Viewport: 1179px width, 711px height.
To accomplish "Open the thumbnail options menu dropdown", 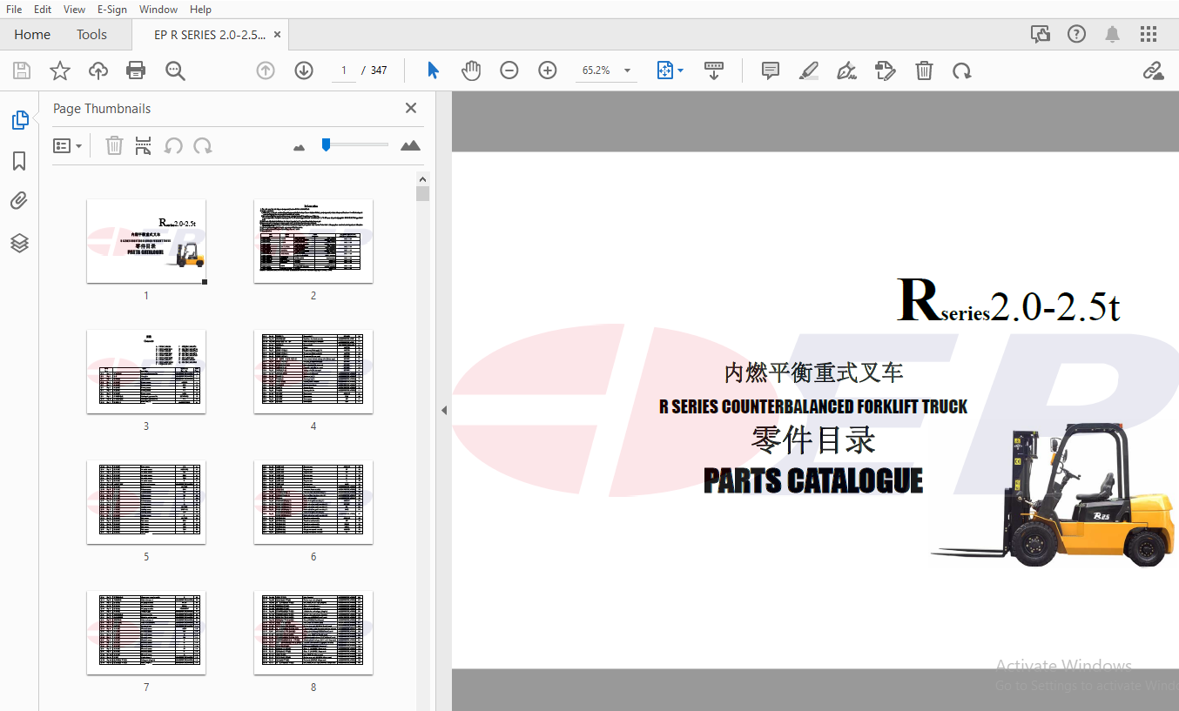I will 68,146.
